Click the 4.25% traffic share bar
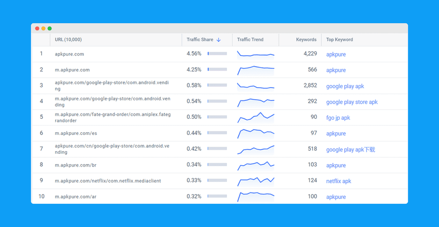439x227 pixels. (217, 69)
